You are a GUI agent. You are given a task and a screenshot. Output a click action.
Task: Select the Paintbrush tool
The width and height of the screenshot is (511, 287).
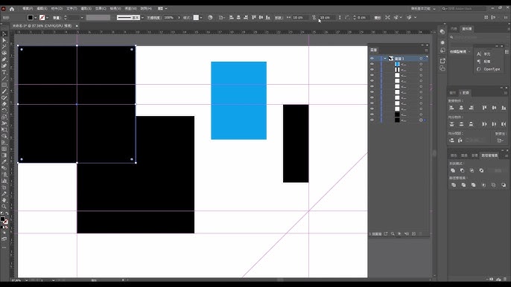4,91
